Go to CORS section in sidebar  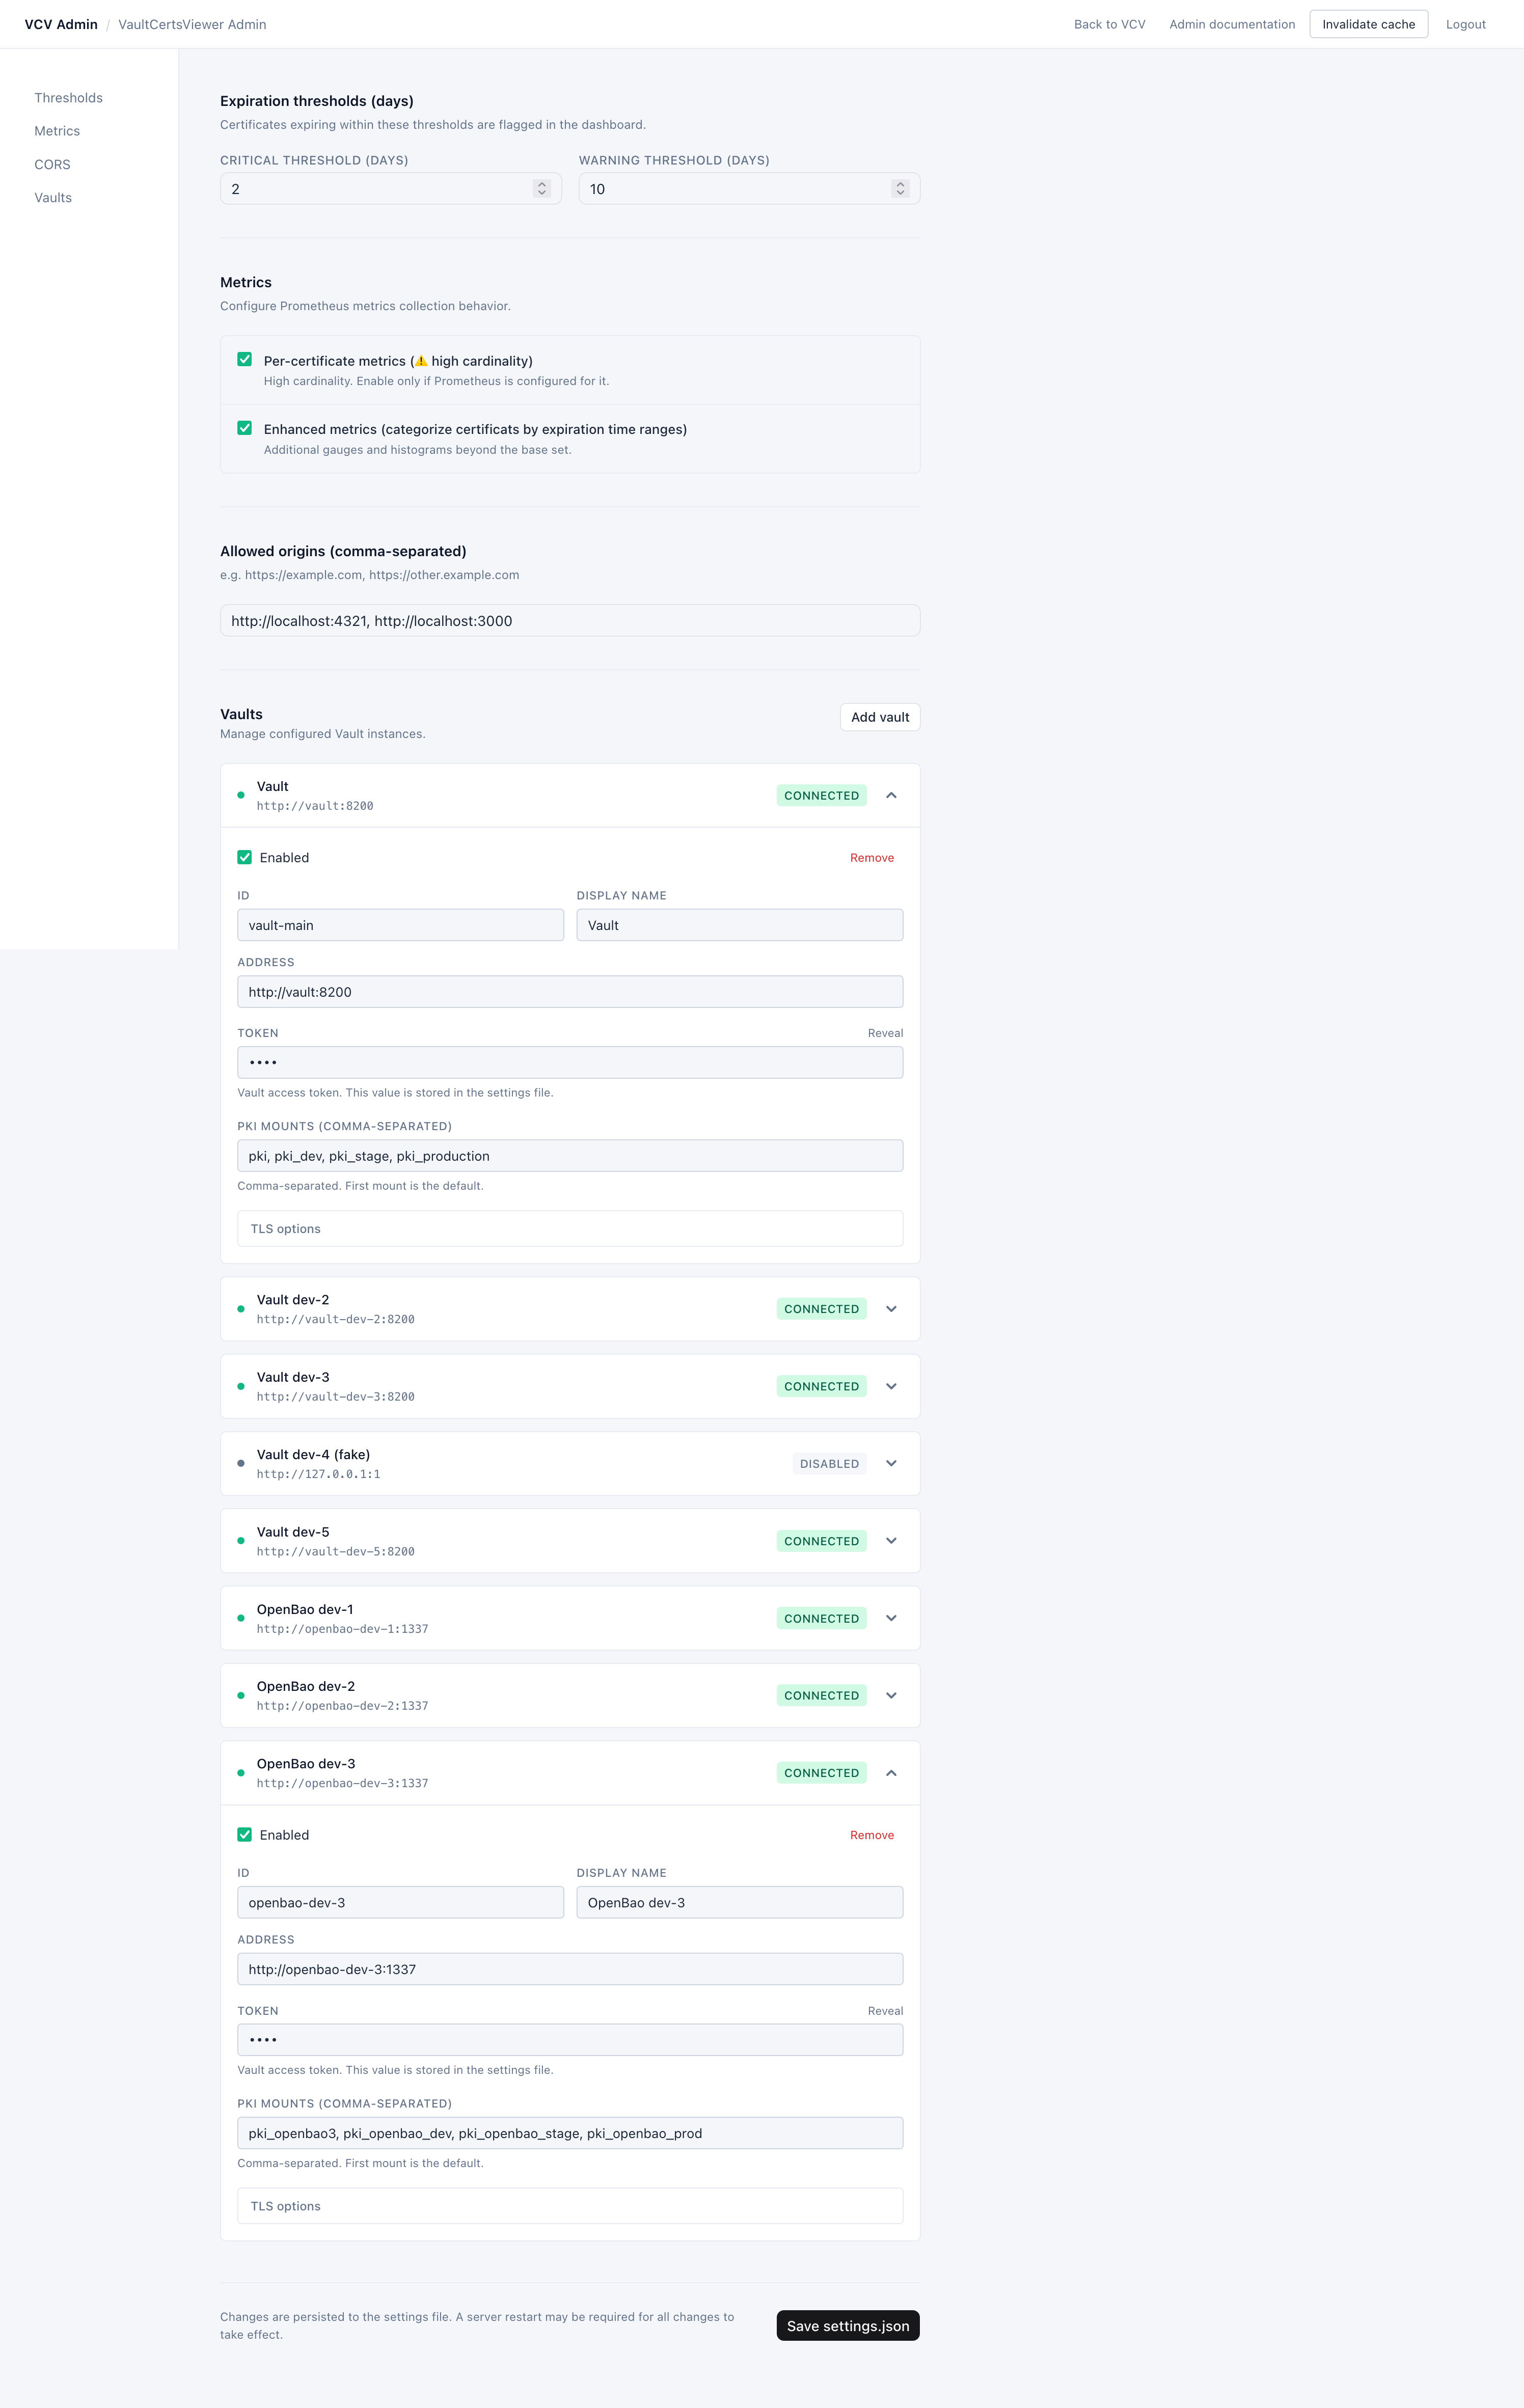pos(52,164)
